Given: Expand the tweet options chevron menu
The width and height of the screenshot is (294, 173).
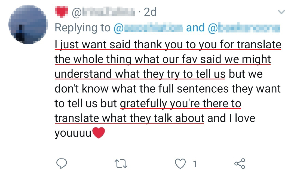Looking at the screenshot, I should click(x=281, y=12).
